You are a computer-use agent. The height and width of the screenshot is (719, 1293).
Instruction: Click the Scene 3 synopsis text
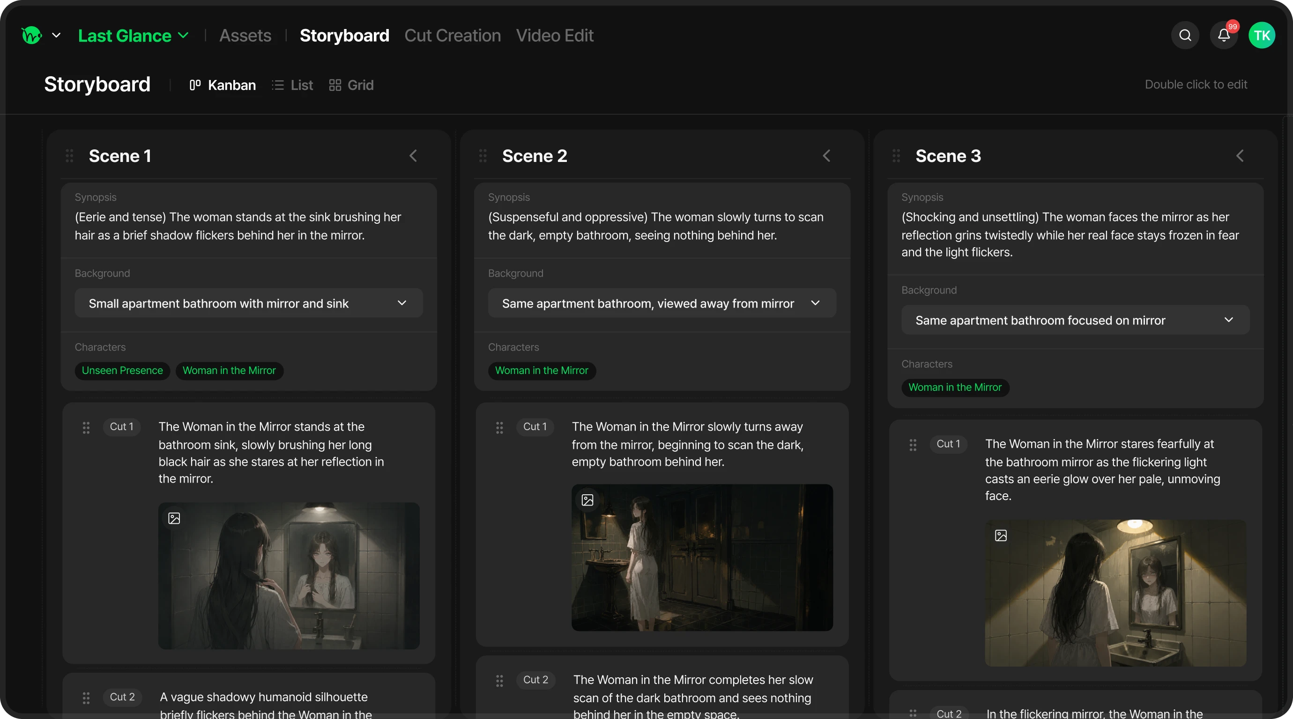coord(1070,234)
